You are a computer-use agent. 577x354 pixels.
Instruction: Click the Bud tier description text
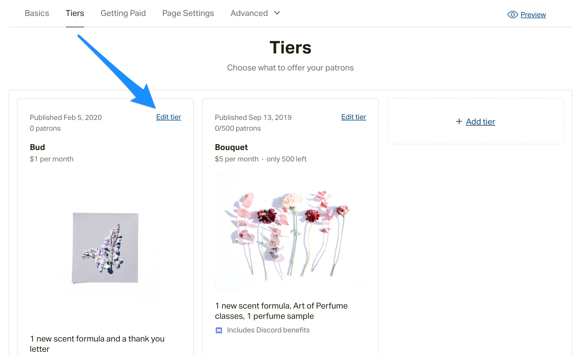pos(97,344)
